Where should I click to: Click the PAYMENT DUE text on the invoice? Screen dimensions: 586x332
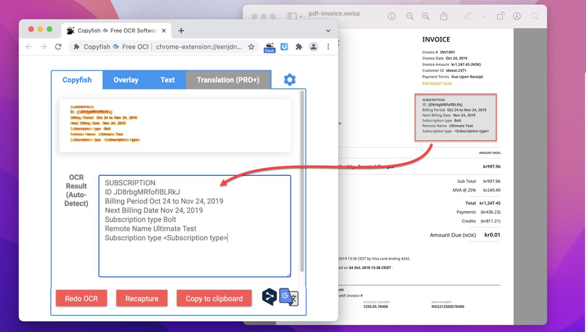click(x=437, y=83)
